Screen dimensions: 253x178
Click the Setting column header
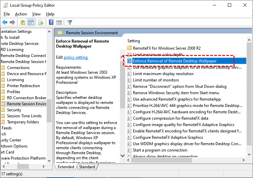tap(134, 41)
